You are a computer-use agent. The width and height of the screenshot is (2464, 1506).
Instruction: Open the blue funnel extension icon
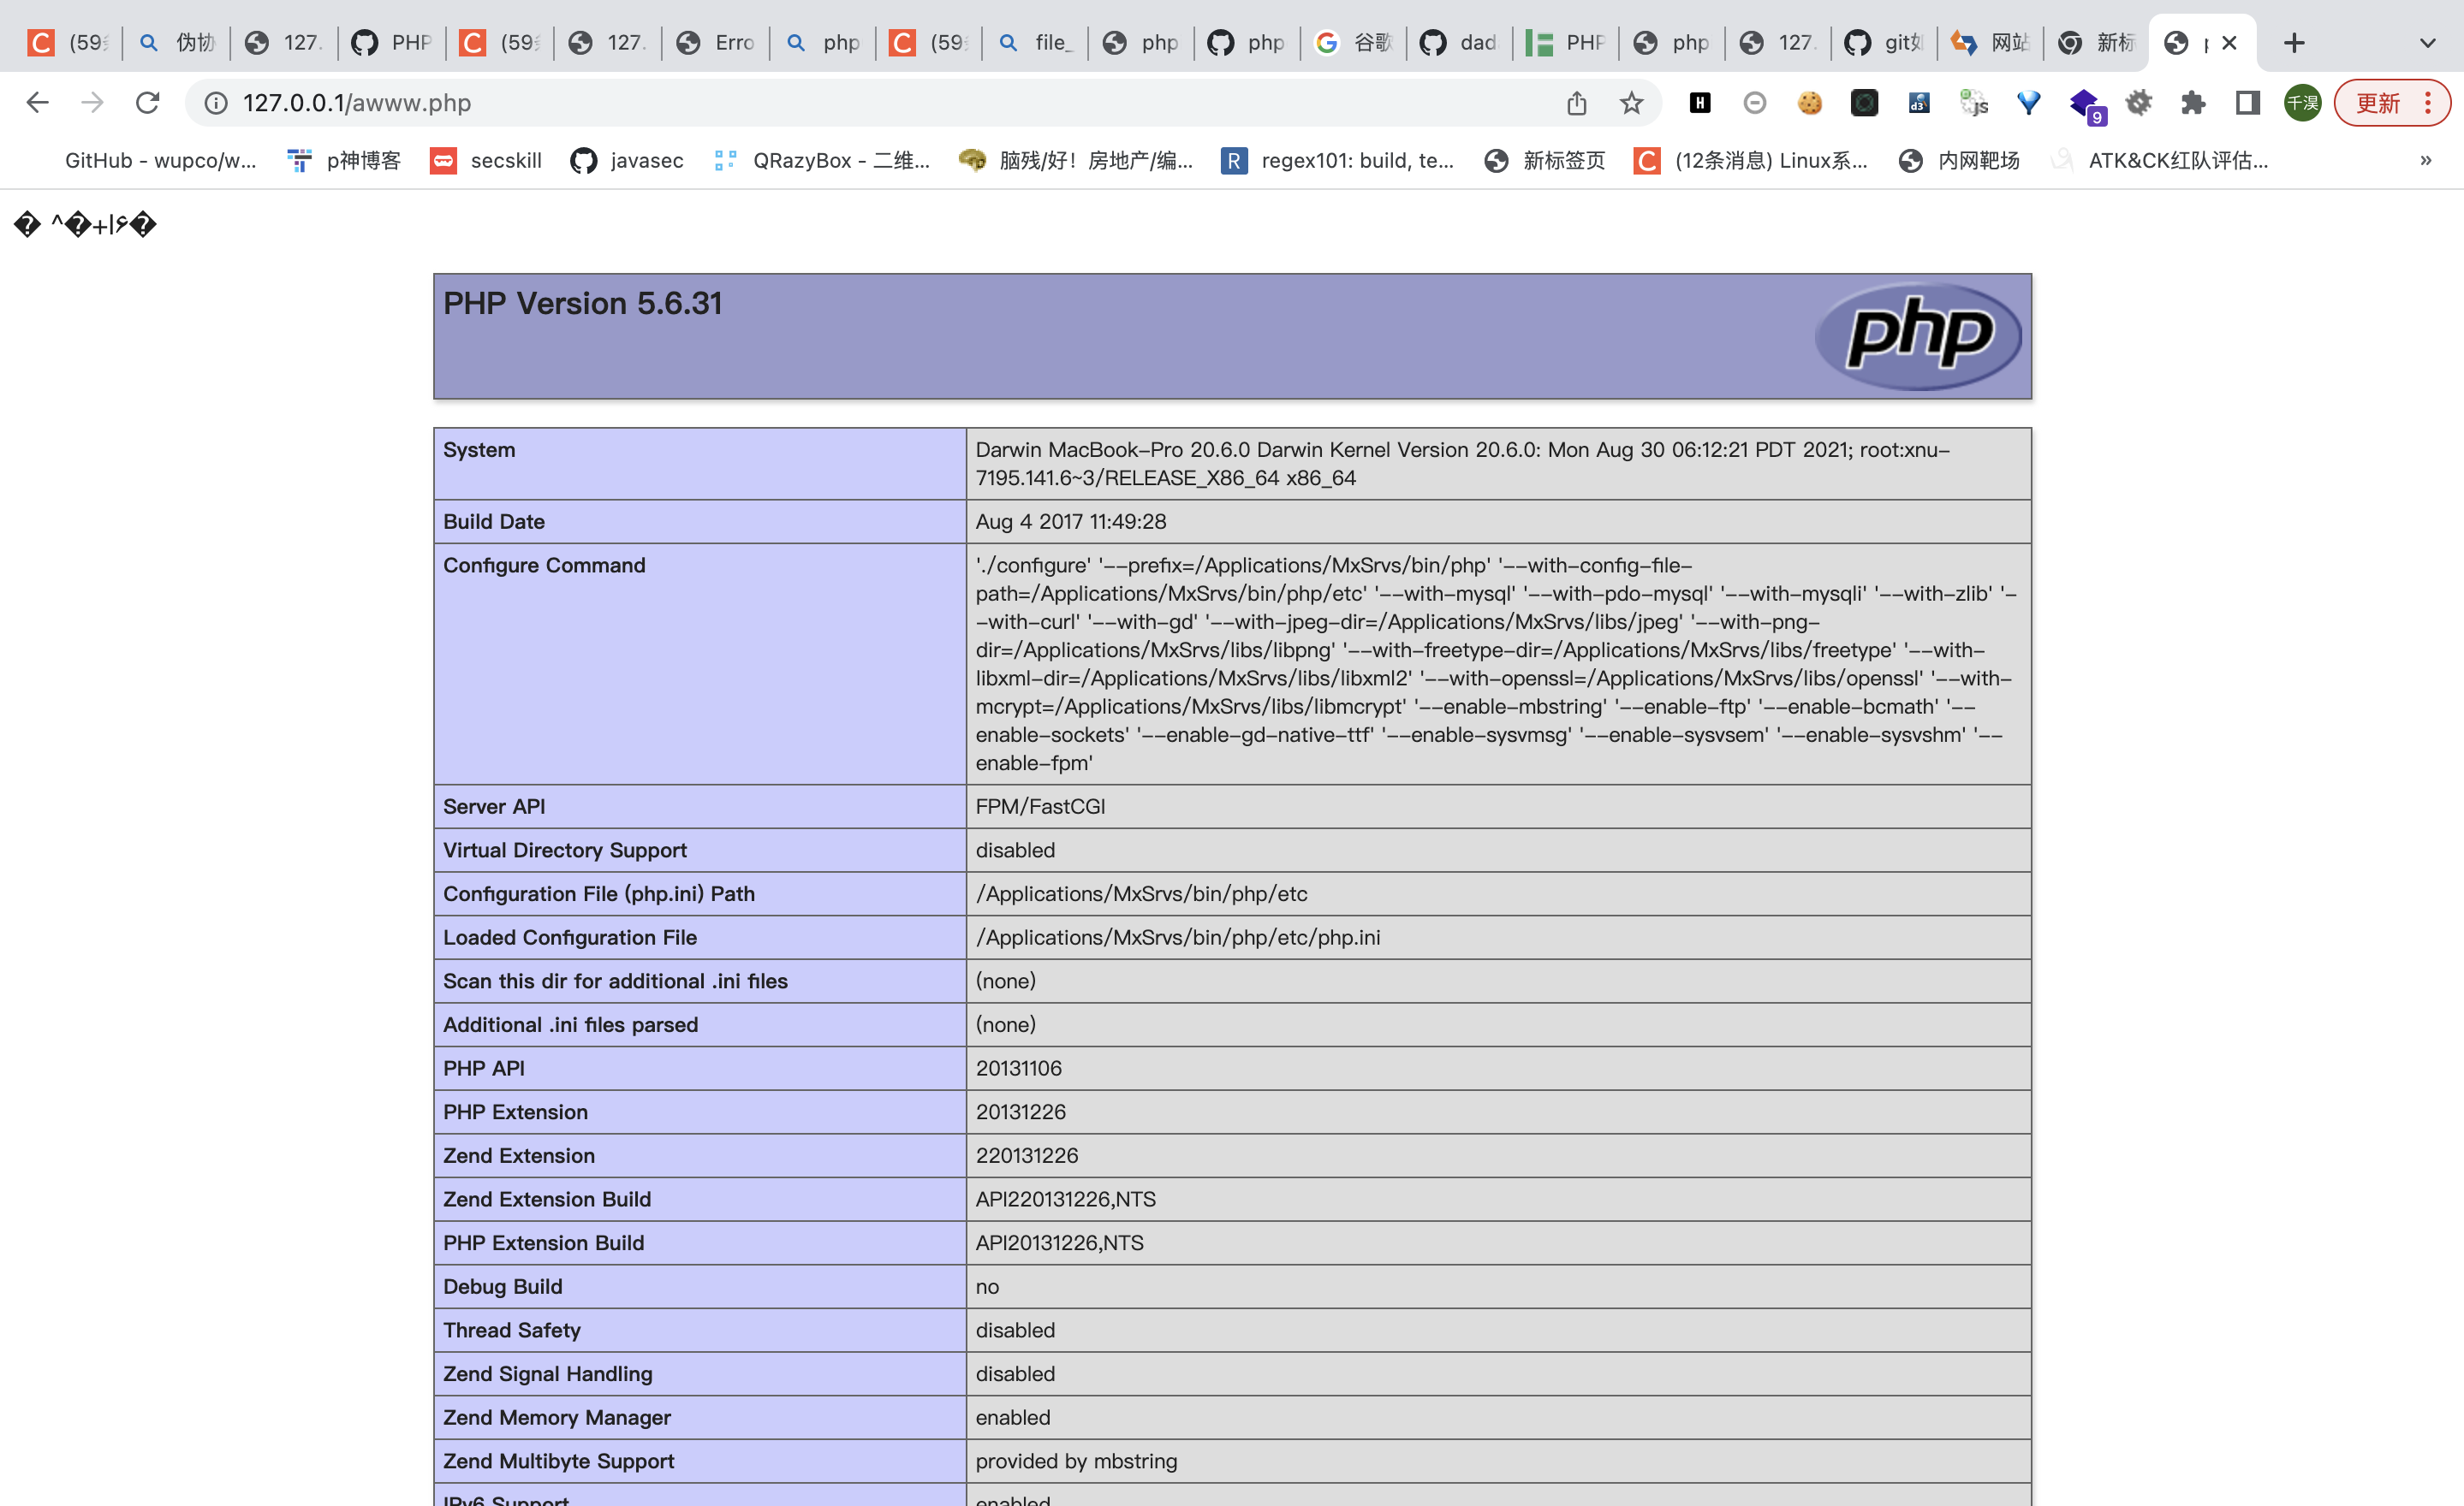pos(2027,103)
